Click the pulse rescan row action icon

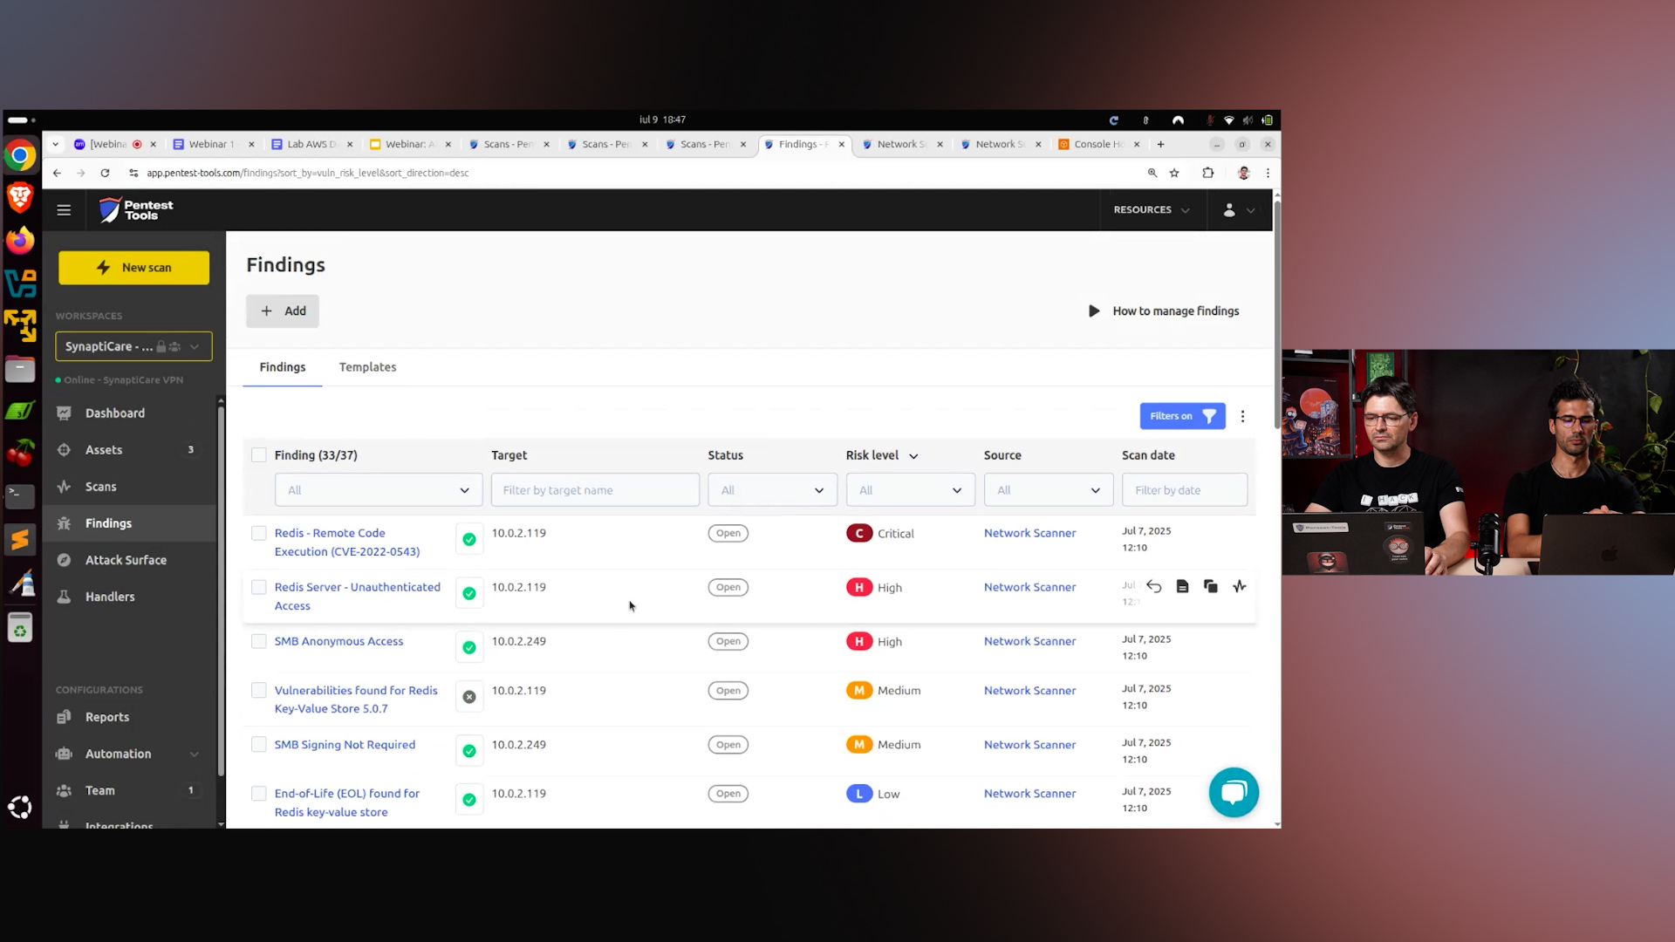pyautogui.click(x=1239, y=587)
